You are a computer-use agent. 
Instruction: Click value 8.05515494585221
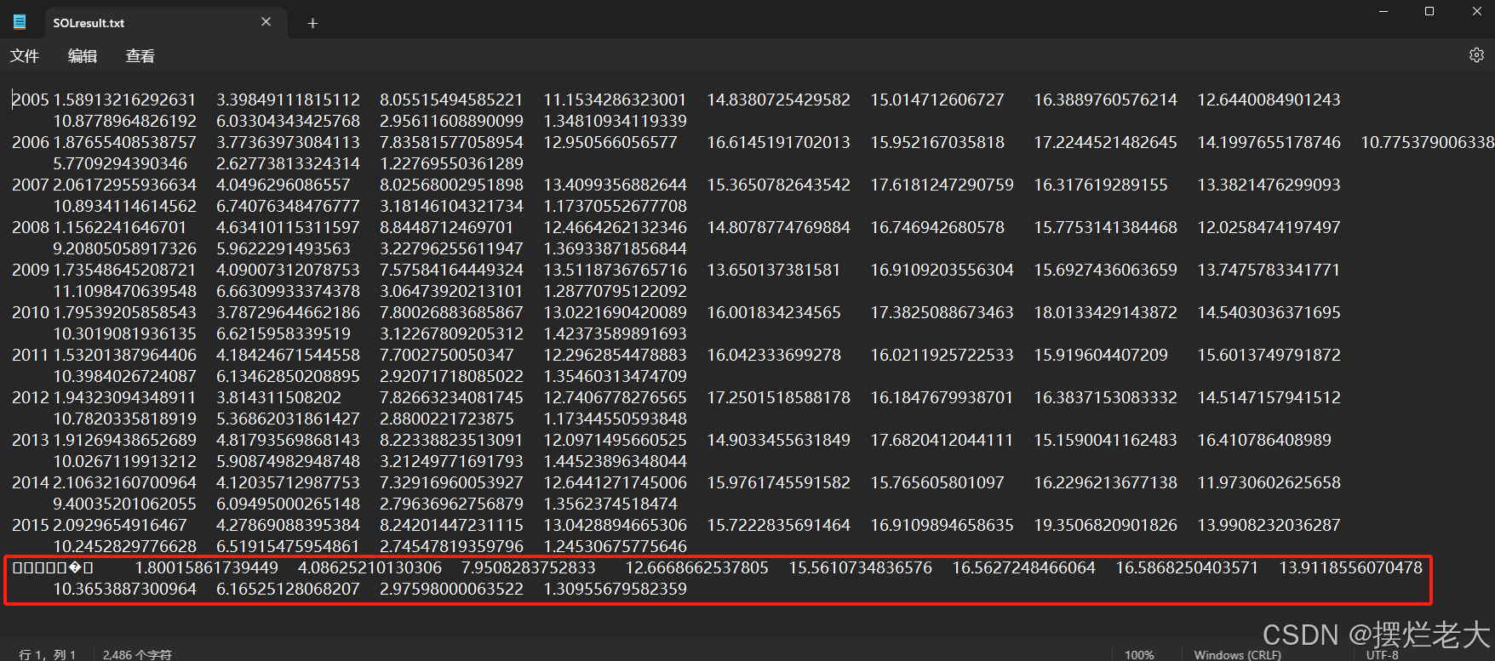(x=451, y=100)
